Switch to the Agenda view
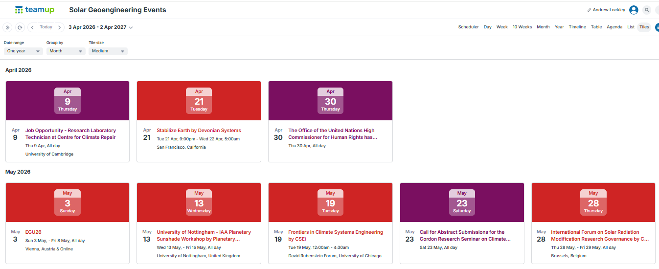Screen dimensions: 659x269 pyautogui.click(x=614, y=27)
